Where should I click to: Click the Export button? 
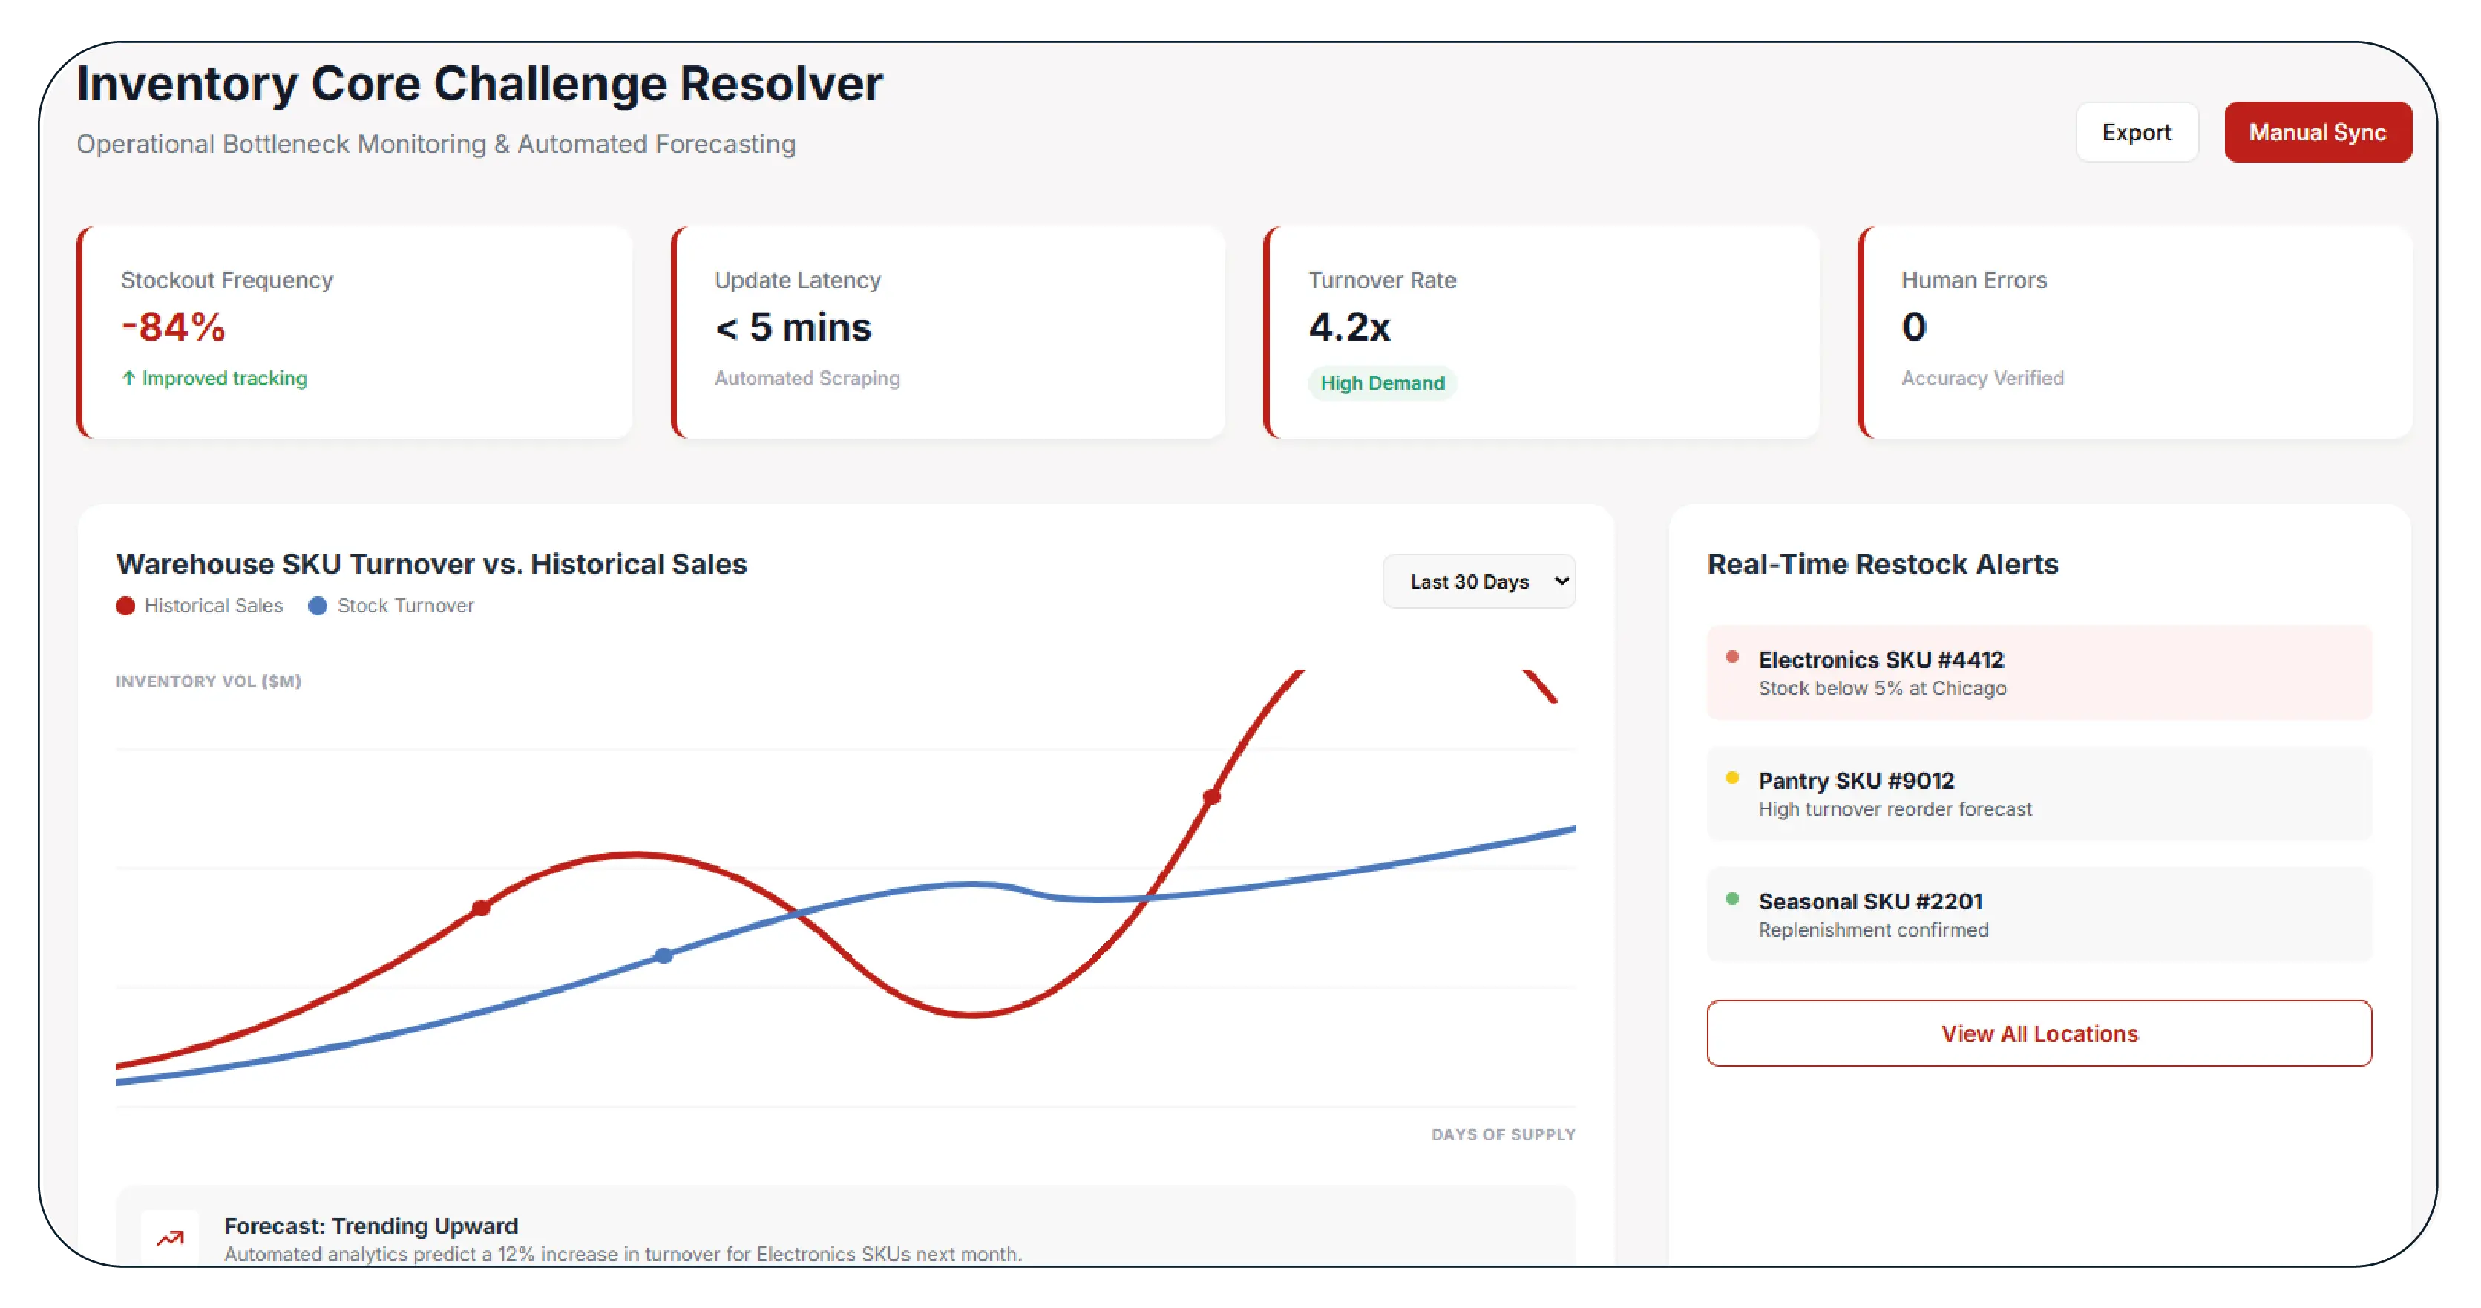pyautogui.click(x=2135, y=133)
